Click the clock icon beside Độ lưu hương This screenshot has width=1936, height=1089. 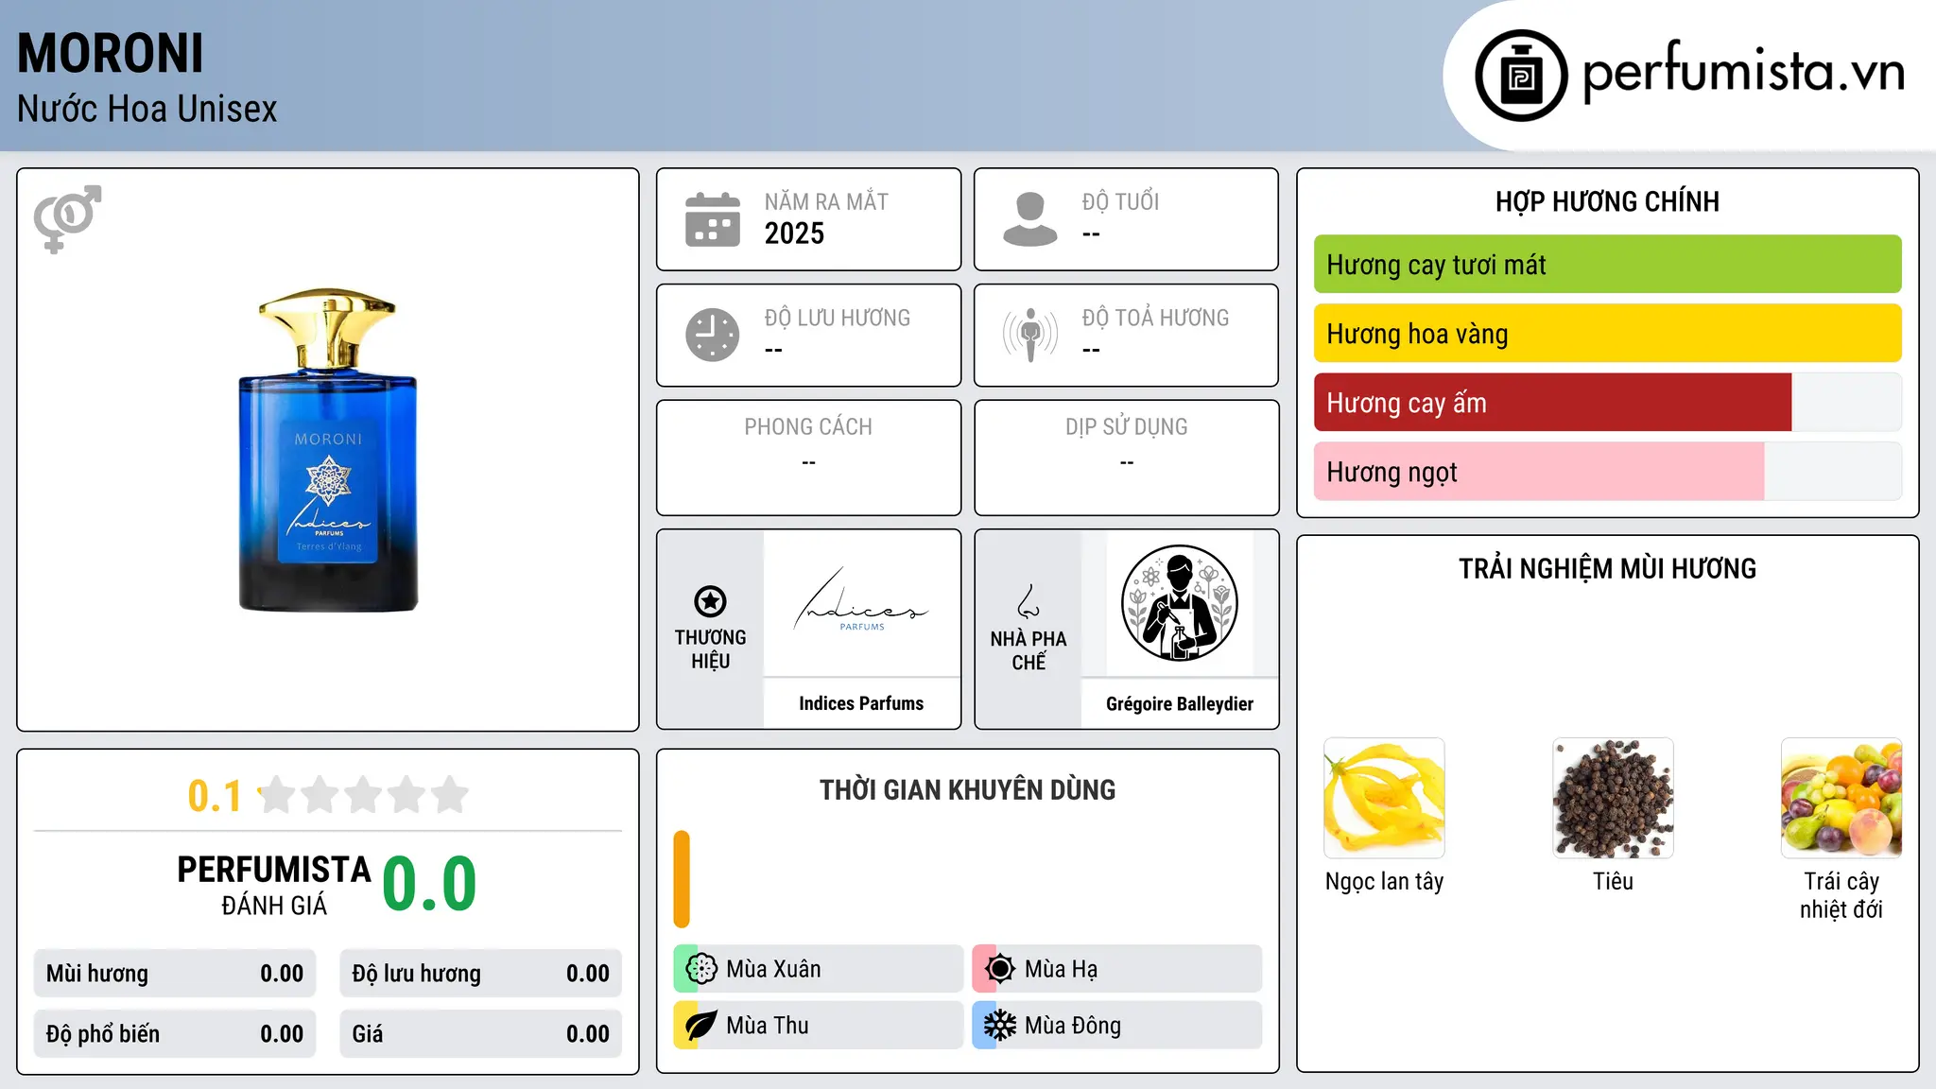(x=713, y=335)
